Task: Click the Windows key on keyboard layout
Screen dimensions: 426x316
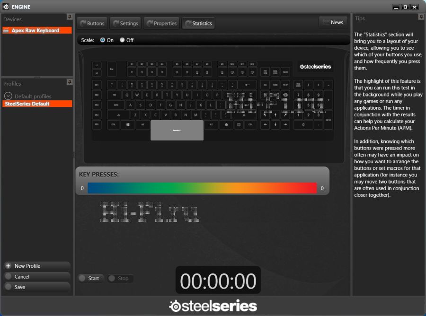Action: click(x=127, y=125)
